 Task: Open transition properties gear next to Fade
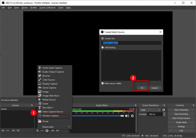click(164, 110)
